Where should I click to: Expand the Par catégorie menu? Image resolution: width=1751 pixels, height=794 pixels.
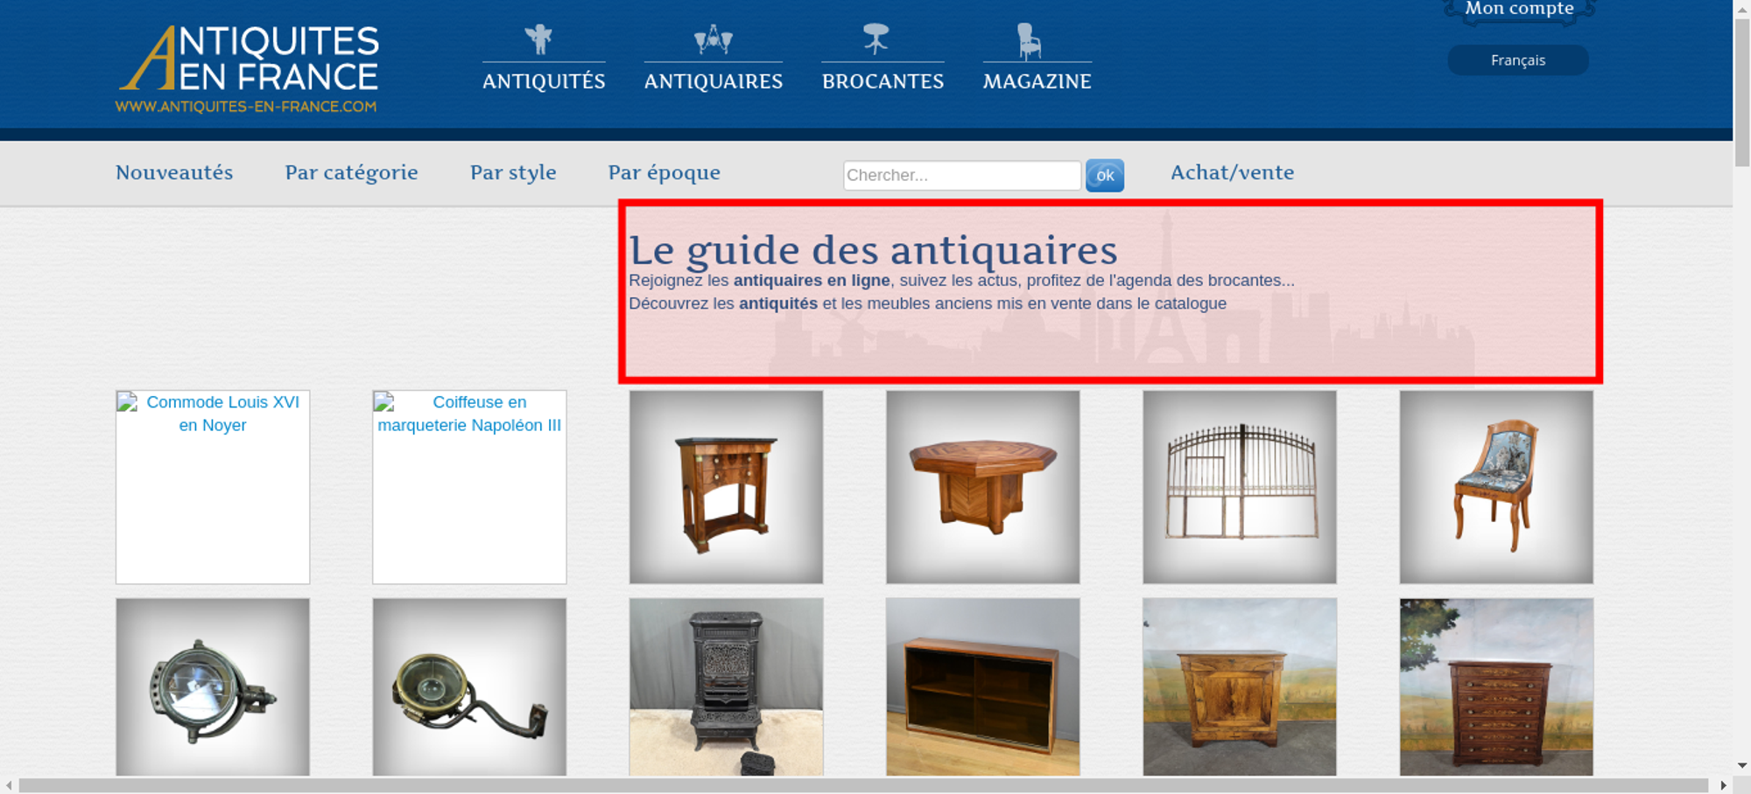(351, 172)
